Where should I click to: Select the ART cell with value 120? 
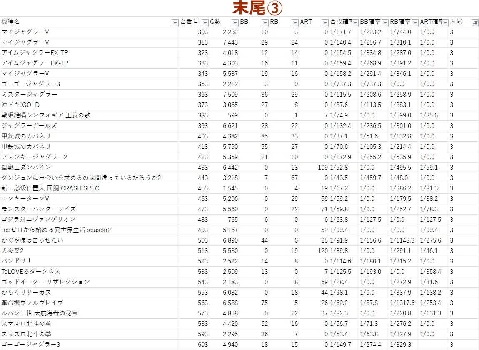coord(314,251)
